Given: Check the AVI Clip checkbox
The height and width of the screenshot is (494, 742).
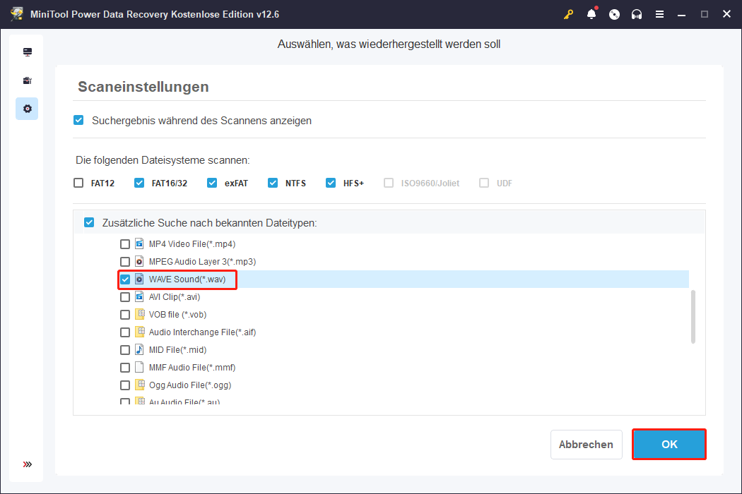Looking at the screenshot, I should click(x=125, y=297).
